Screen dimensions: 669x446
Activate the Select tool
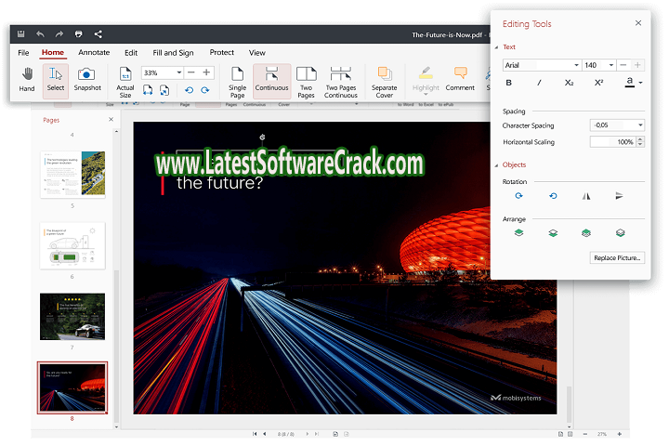(x=56, y=80)
